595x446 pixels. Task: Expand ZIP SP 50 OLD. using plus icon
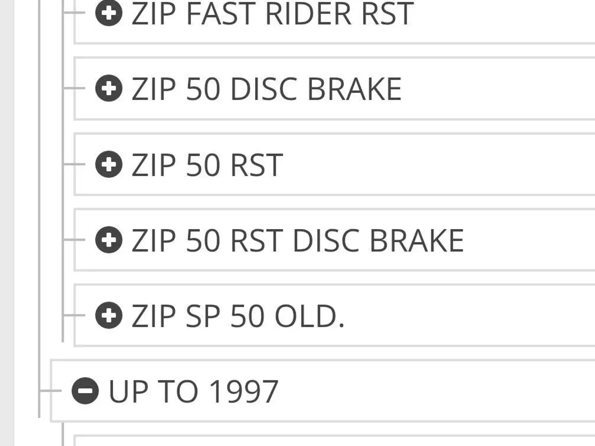click(109, 315)
